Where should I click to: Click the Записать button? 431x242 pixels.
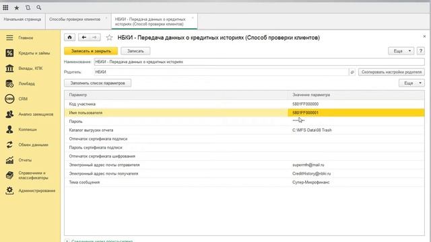pyautogui.click(x=135, y=51)
